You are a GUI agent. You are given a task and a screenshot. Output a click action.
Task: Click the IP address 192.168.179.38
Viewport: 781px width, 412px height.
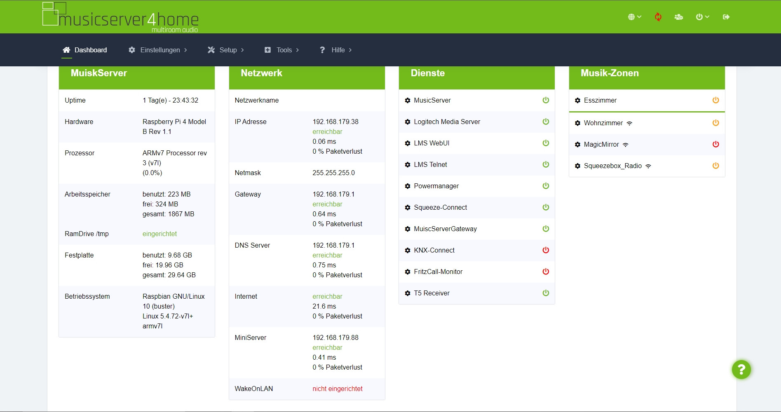pos(335,122)
